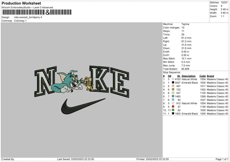Image resolution: width=230 pixels, height=162 pixels.
Task: Click Jerry the mouse in the design preview
Action: (88, 83)
